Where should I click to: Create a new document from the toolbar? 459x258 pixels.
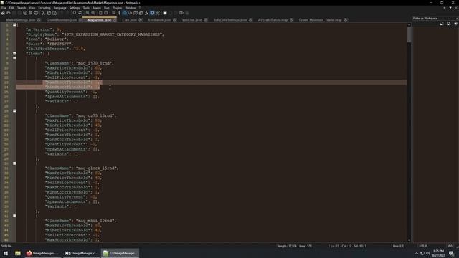3,13
